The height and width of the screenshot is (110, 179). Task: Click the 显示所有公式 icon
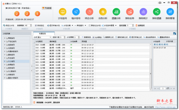point(130,37)
